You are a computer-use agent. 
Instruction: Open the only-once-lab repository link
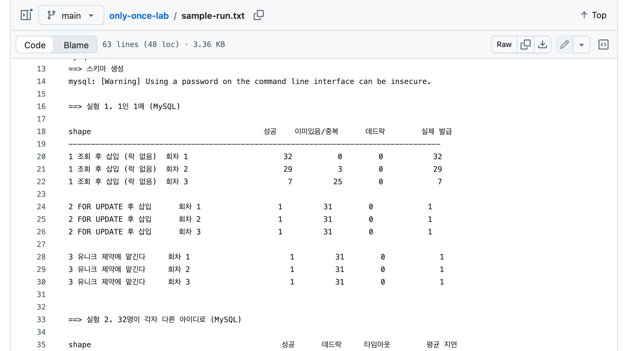click(139, 16)
